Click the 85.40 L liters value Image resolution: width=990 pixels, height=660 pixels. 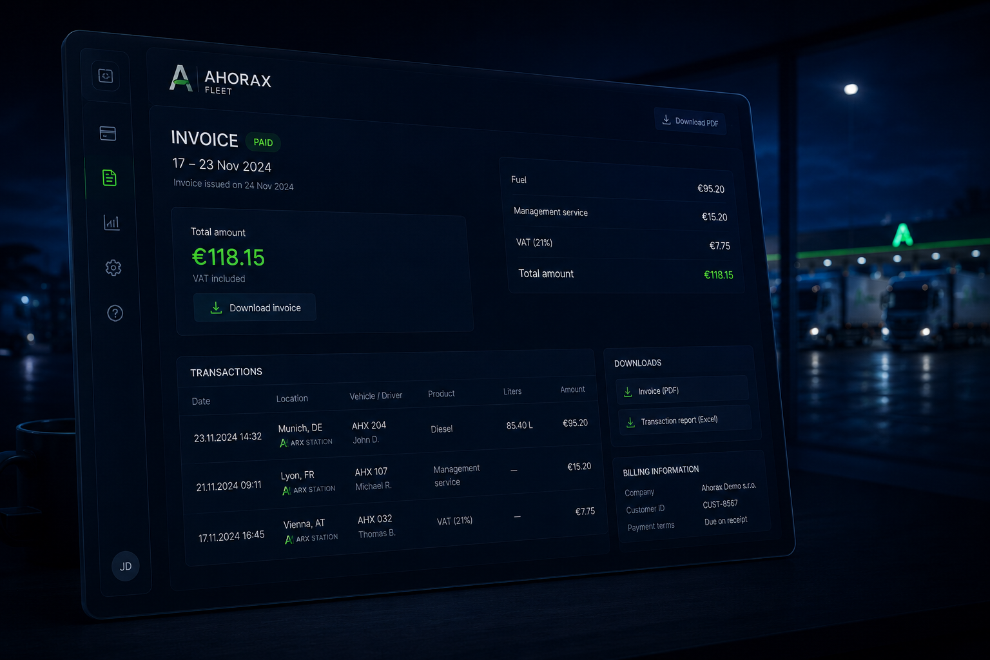click(x=519, y=425)
